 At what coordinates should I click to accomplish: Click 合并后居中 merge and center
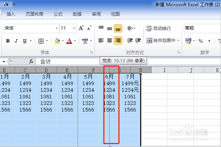point(161,41)
